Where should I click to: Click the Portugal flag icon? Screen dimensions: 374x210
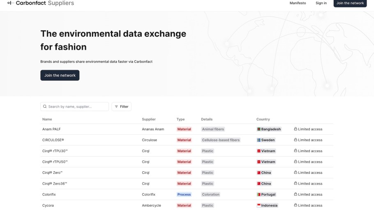(x=259, y=194)
